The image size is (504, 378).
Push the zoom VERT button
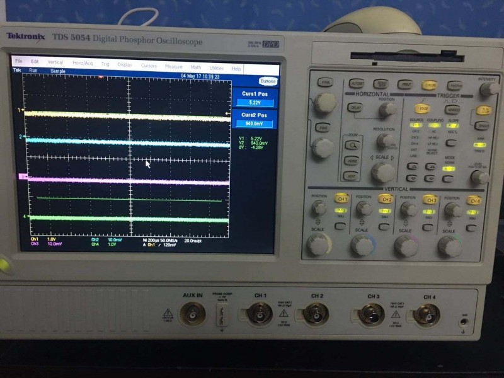click(x=351, y=176)
